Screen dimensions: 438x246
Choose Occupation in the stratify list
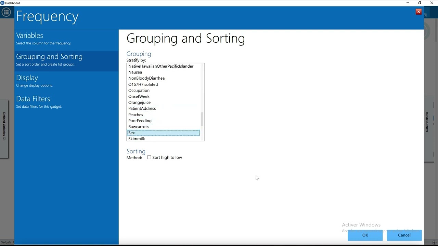163,91
